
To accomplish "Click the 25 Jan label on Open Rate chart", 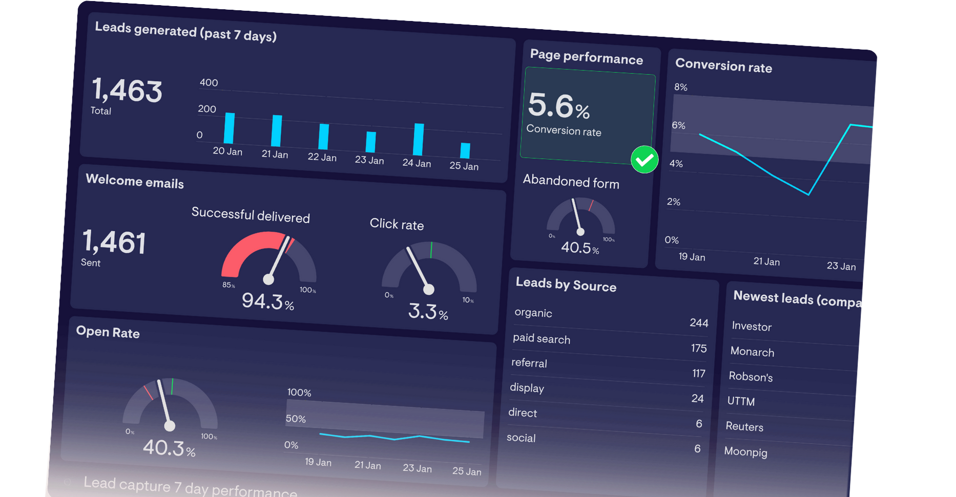I will click(467, 471).
